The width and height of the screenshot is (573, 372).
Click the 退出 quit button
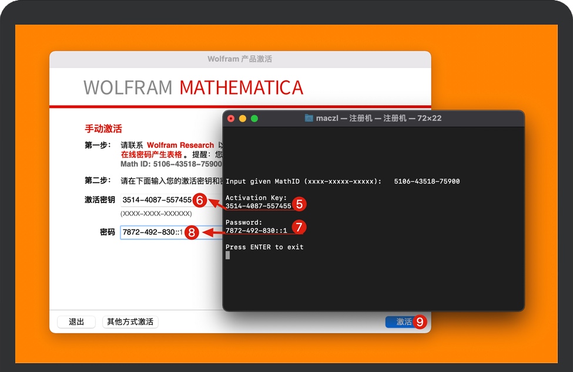click(x=76, y=322)
